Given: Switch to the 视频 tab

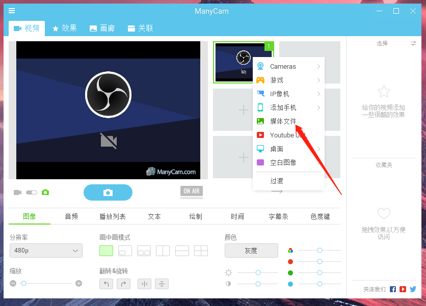Looking at the screenshot, I should pyautogui.click(x=26, y=28).
